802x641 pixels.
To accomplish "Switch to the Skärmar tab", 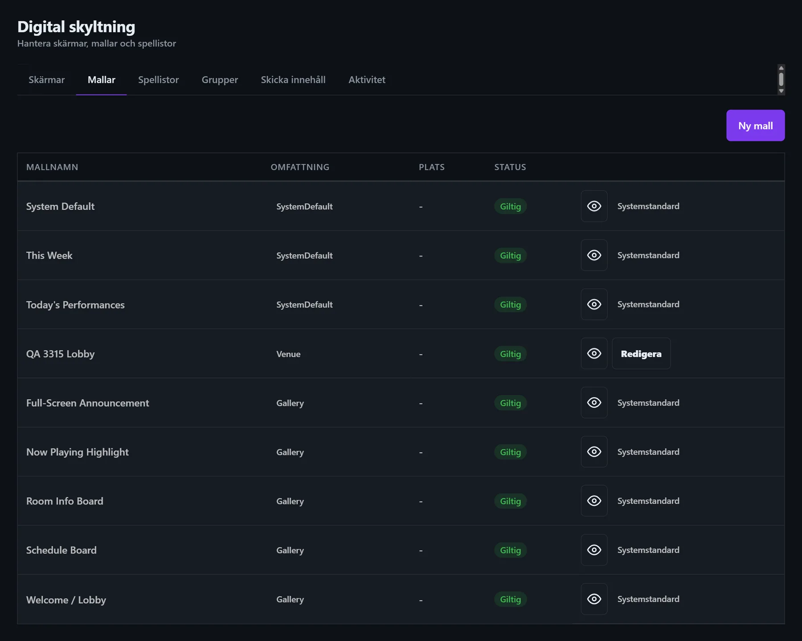I will pos(46,80).
